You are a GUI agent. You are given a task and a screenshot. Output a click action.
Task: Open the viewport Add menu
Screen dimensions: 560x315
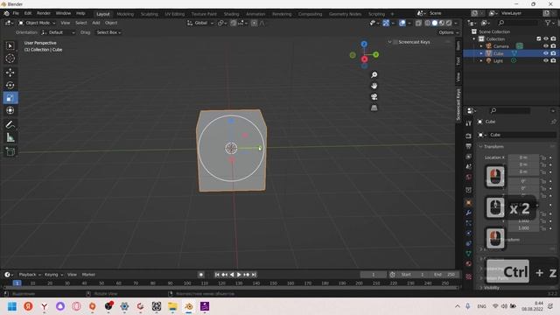pos(96,23)
